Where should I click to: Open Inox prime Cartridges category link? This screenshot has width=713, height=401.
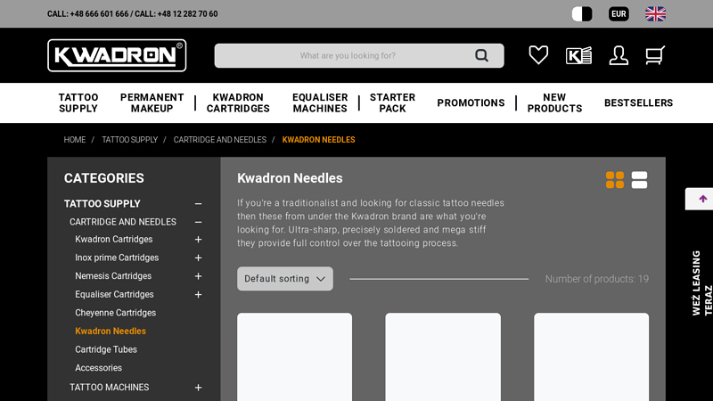[117, 258]
